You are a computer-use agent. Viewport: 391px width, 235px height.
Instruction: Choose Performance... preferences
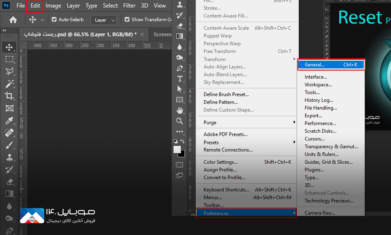331,123
